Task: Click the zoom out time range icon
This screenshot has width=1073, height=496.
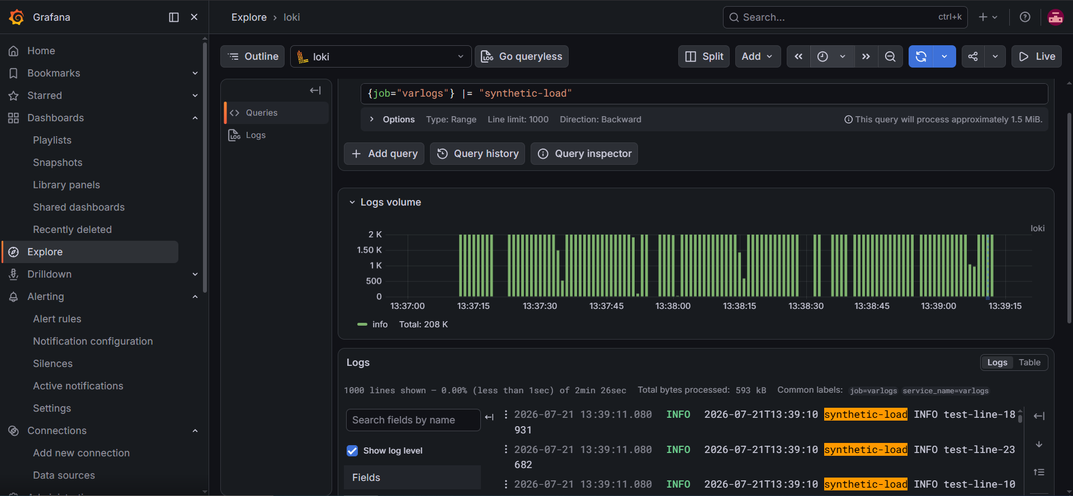Action: pyautogui.click(x=890, y=56)
